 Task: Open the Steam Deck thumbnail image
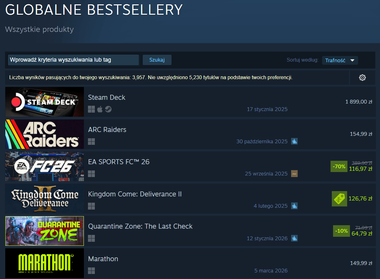coord(44,102)
